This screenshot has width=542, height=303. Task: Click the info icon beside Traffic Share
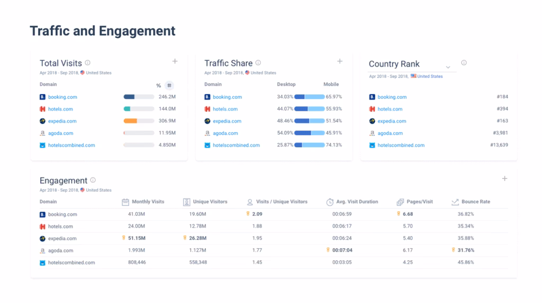(x=258, y=62)
